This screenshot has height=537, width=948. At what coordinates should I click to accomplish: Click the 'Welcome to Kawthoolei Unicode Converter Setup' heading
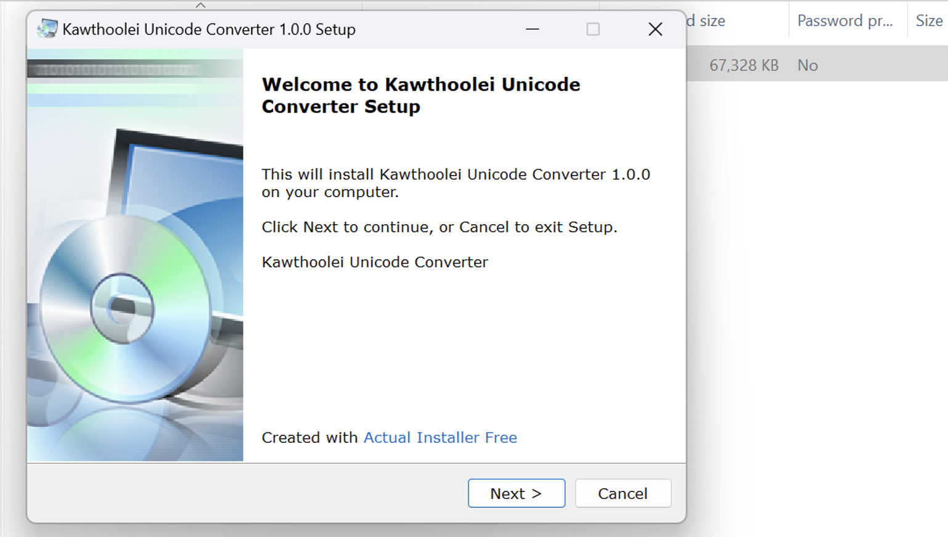click(421, 95)
